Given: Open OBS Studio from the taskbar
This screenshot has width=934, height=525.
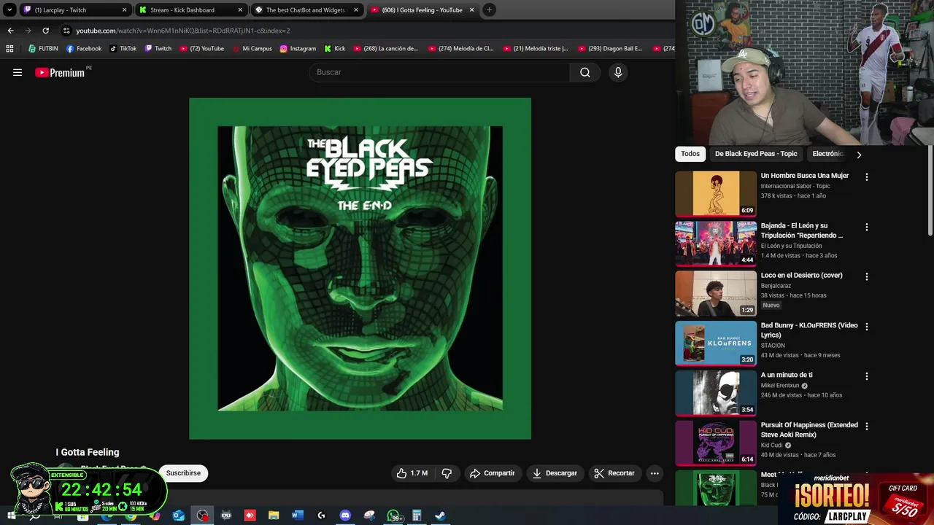Looking at the screenshot, I should point(202,516).
